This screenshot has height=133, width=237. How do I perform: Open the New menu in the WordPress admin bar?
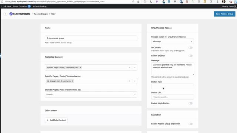click(8, 6)
